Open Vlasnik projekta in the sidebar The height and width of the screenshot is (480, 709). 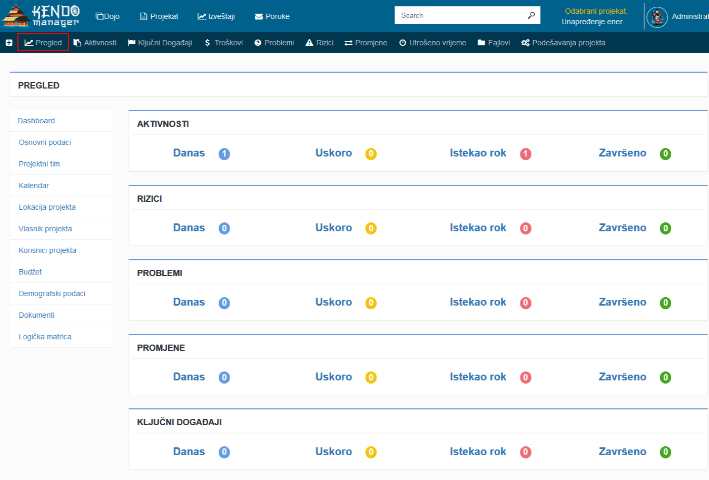coord(45,229)
